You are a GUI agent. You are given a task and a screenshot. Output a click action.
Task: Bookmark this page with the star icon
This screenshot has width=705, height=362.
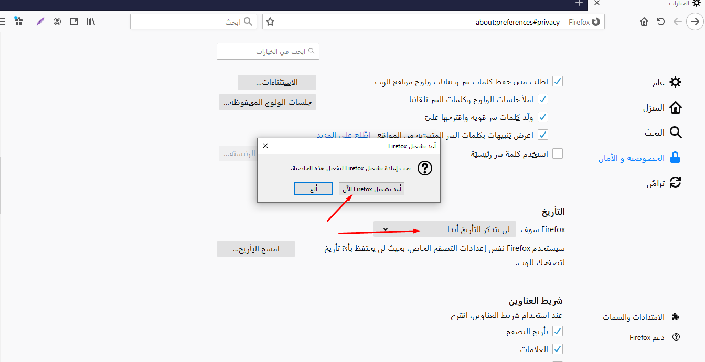click(x=270, y=21)
